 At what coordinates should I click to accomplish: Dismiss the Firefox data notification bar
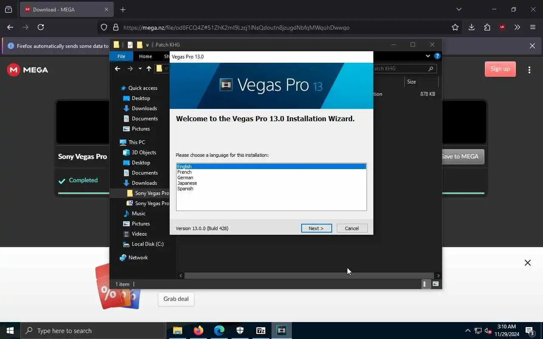(x=532, y=46)
